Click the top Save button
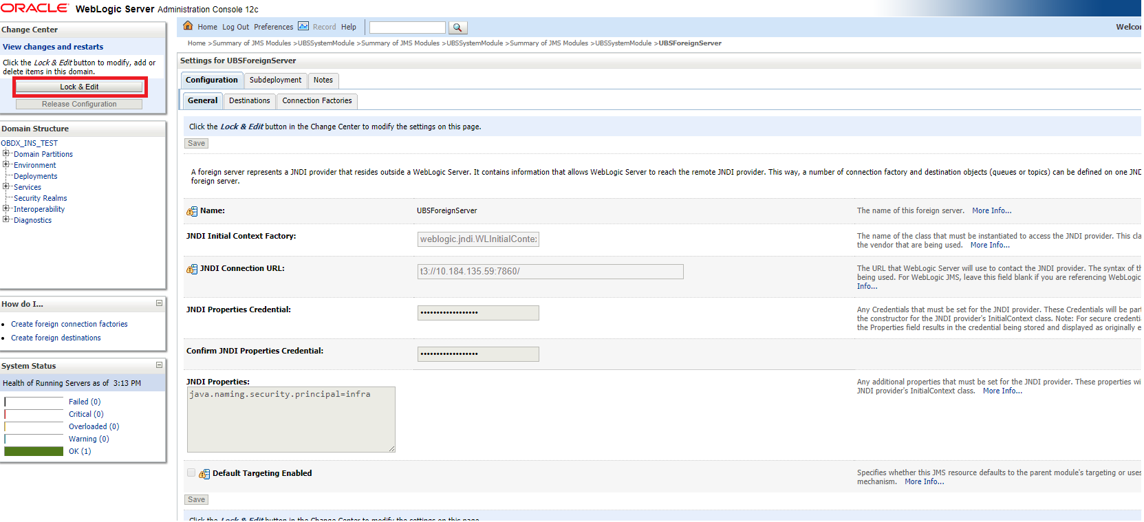The image size is (1144, 522). (197, 144)
